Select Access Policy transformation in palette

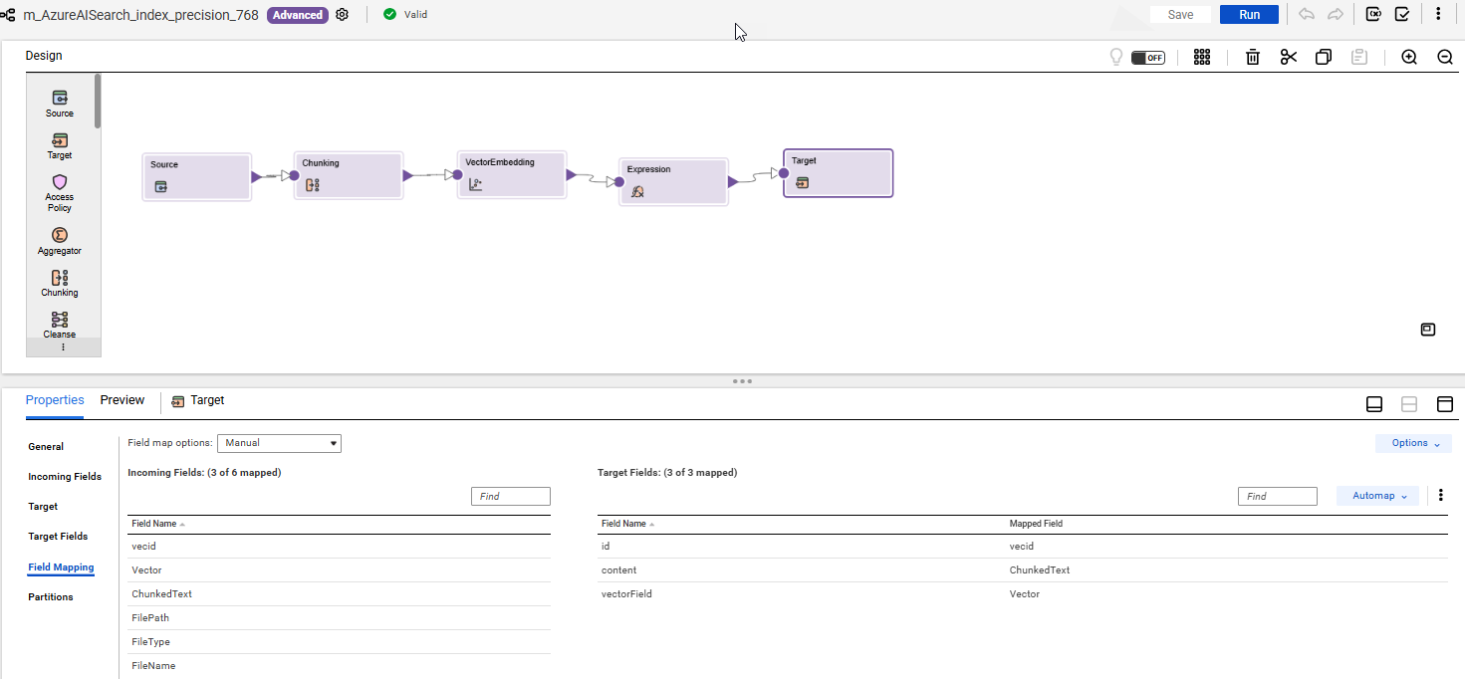(x=60, y=193)
